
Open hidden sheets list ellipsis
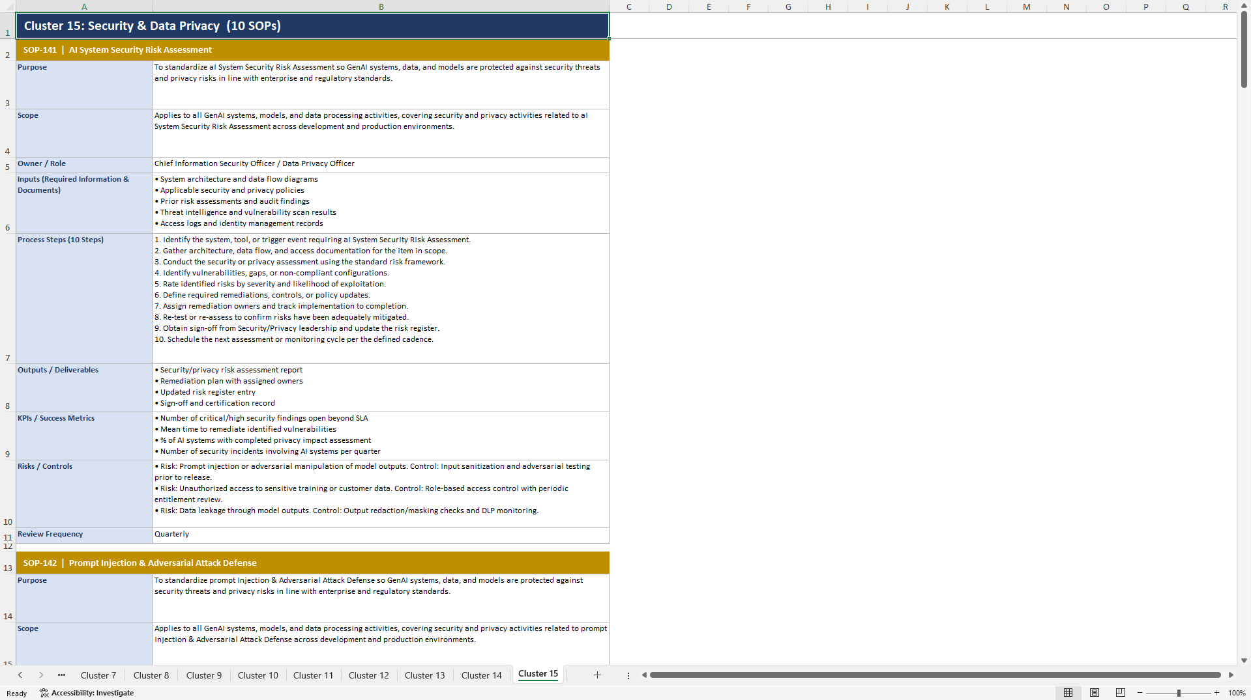[x=61, y=675]
